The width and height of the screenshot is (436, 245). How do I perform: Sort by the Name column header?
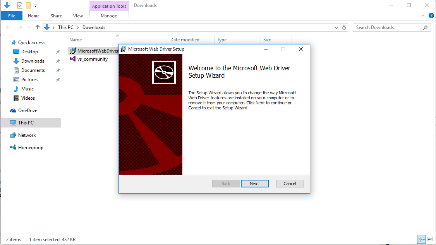(x=76, y=40)
